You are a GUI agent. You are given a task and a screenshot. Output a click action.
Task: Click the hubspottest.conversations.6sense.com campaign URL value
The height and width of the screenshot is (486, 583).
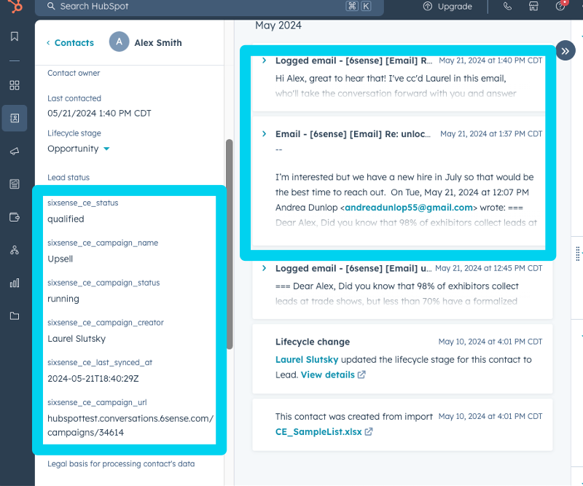[x=130, y=426]
